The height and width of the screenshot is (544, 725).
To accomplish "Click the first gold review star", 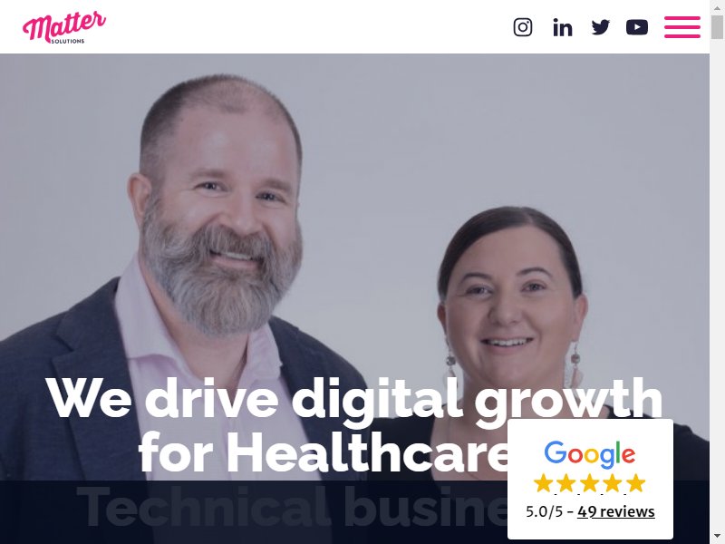I will 543,483.
